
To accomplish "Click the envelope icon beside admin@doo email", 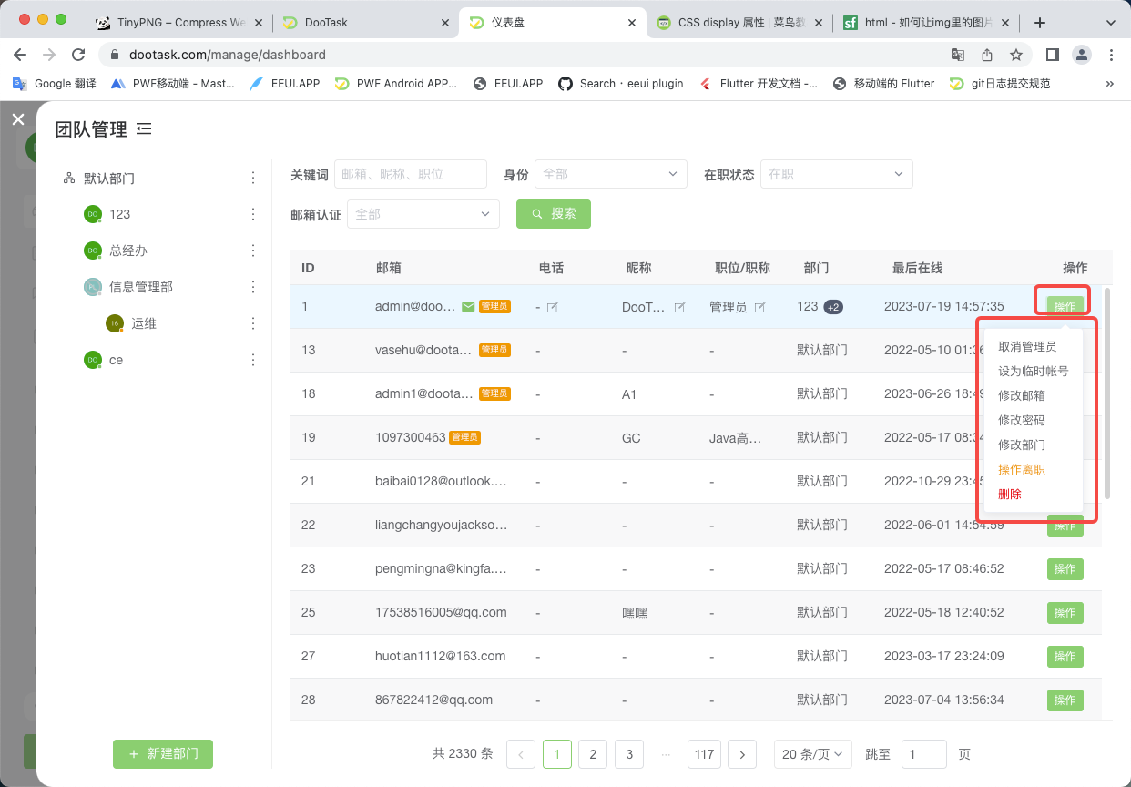I will coord(466,307).
